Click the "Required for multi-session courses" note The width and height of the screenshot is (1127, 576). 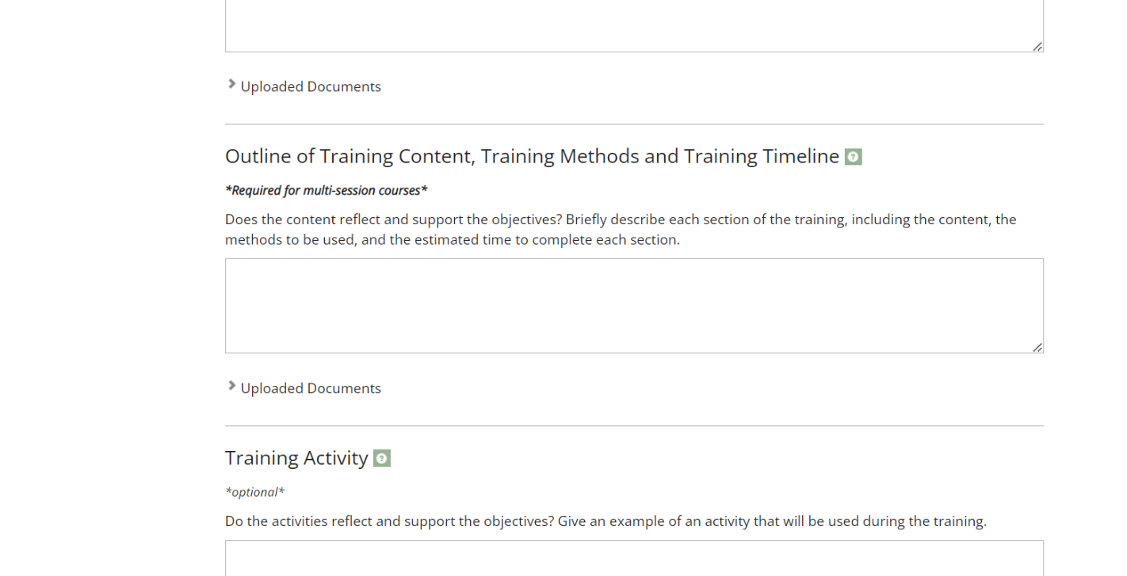click(327, 191)
